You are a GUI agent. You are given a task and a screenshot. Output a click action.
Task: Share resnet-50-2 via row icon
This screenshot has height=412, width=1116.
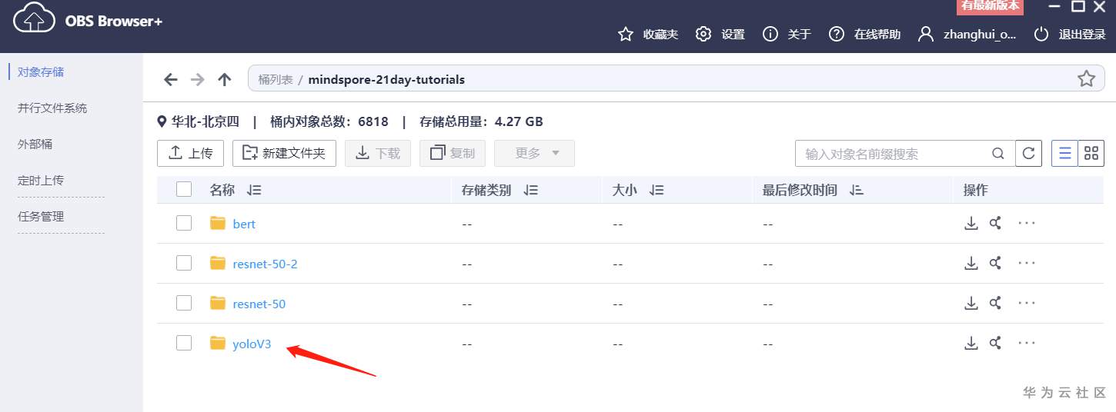coord(995,263)
